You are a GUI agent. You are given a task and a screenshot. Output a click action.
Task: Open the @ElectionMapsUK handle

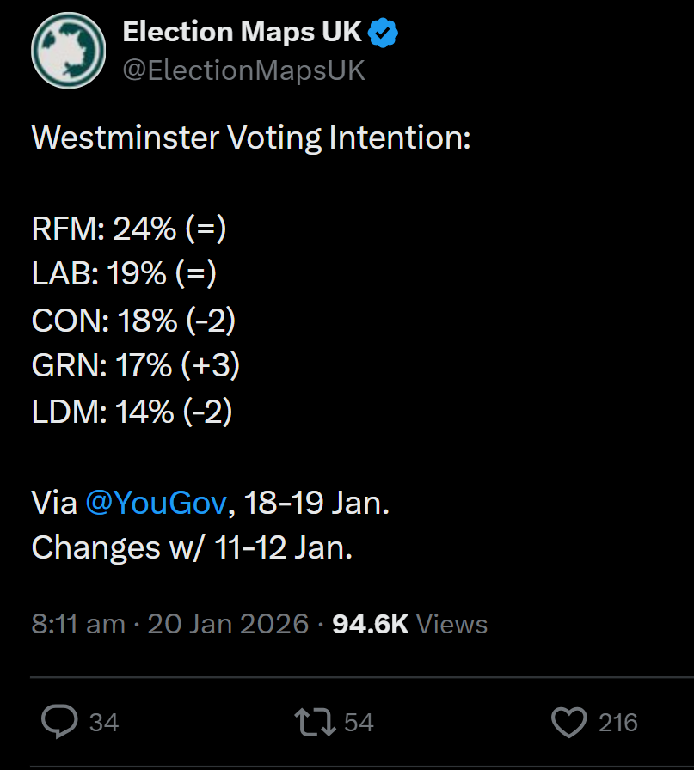[x=244, y=70]
